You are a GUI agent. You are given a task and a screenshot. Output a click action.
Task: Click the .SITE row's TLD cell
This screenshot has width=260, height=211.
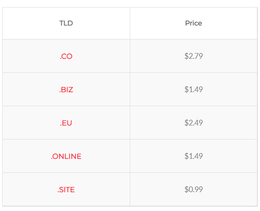pyautogui.click(x=66, y=190)
